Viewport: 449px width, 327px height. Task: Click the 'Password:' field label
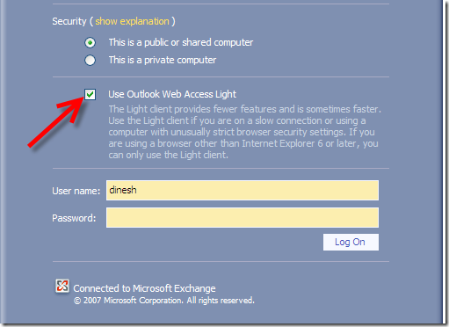pos(74,218)
